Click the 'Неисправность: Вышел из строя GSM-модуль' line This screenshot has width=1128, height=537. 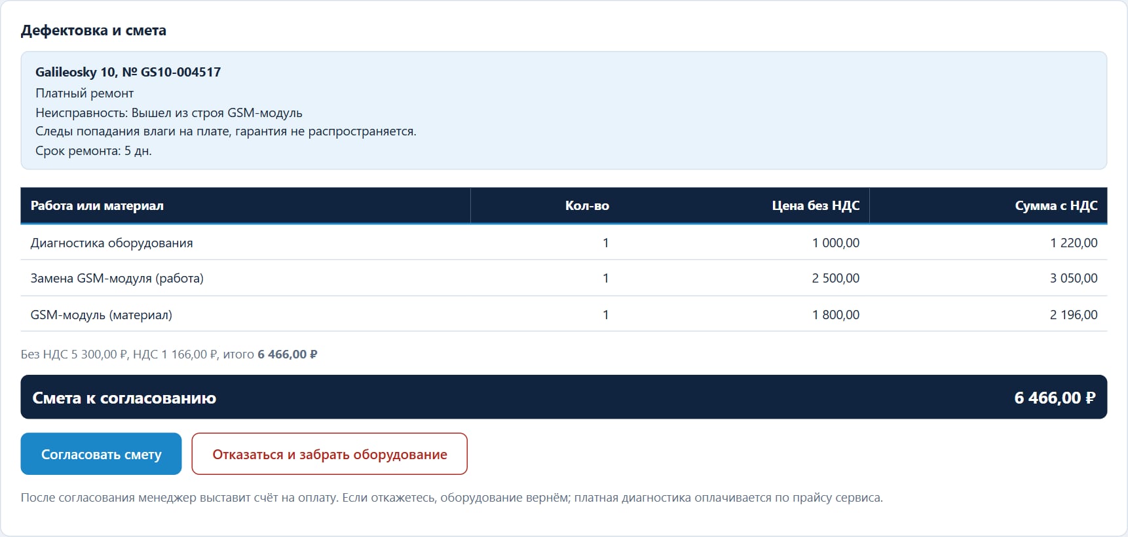[x=169, y=113]
